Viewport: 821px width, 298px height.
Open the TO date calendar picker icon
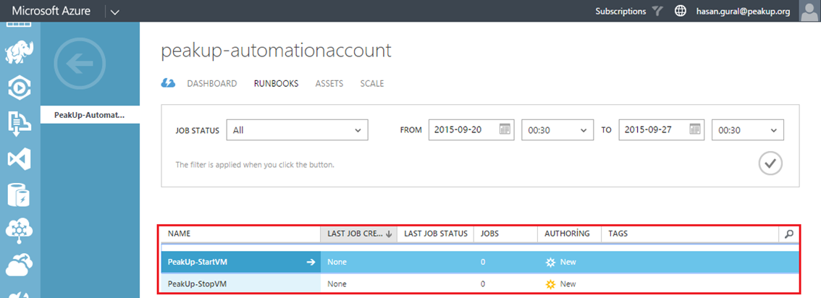click(x=695, y=130)
